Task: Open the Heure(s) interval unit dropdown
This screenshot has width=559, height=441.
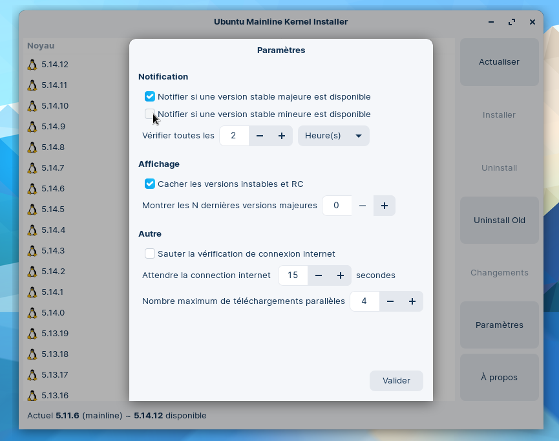Action: pyautogui.click(x=333, y=136)
